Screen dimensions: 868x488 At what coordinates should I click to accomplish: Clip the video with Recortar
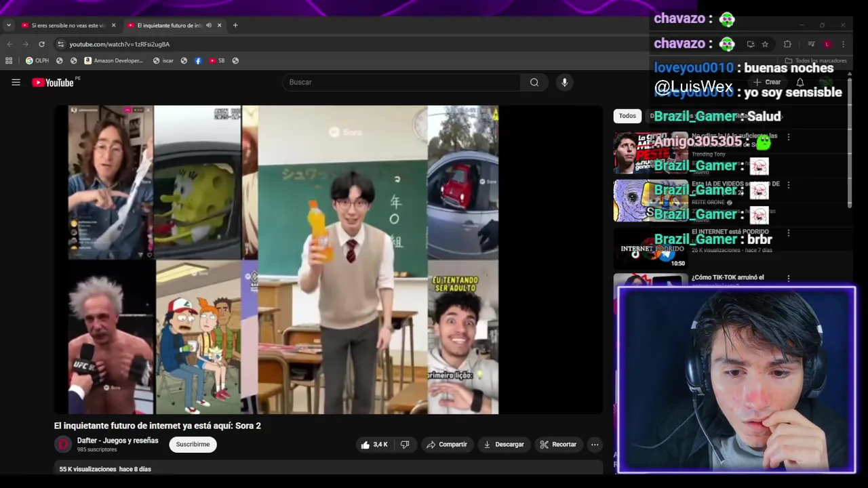point(558,445)
